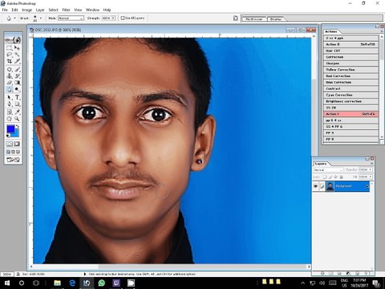Open the File menu
Image resolution: width=385 pixels, height=289 pixels.
tap(5, 10)
